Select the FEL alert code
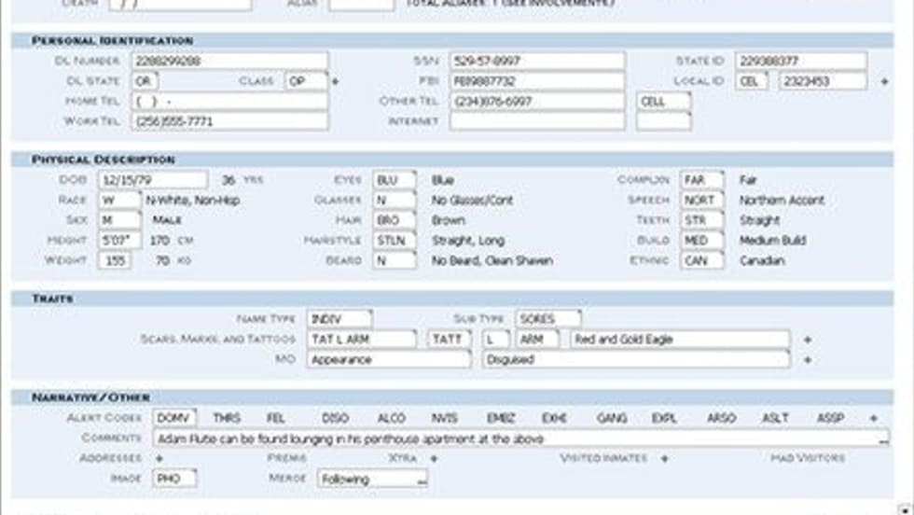914x515 pixels. 275,419
